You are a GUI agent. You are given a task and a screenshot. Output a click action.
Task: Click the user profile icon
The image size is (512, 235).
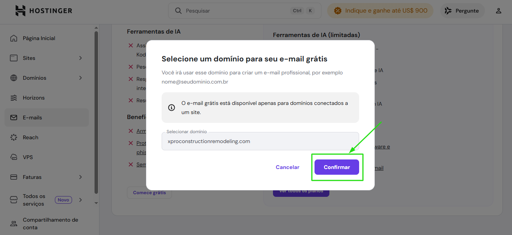tap(498, 11)
